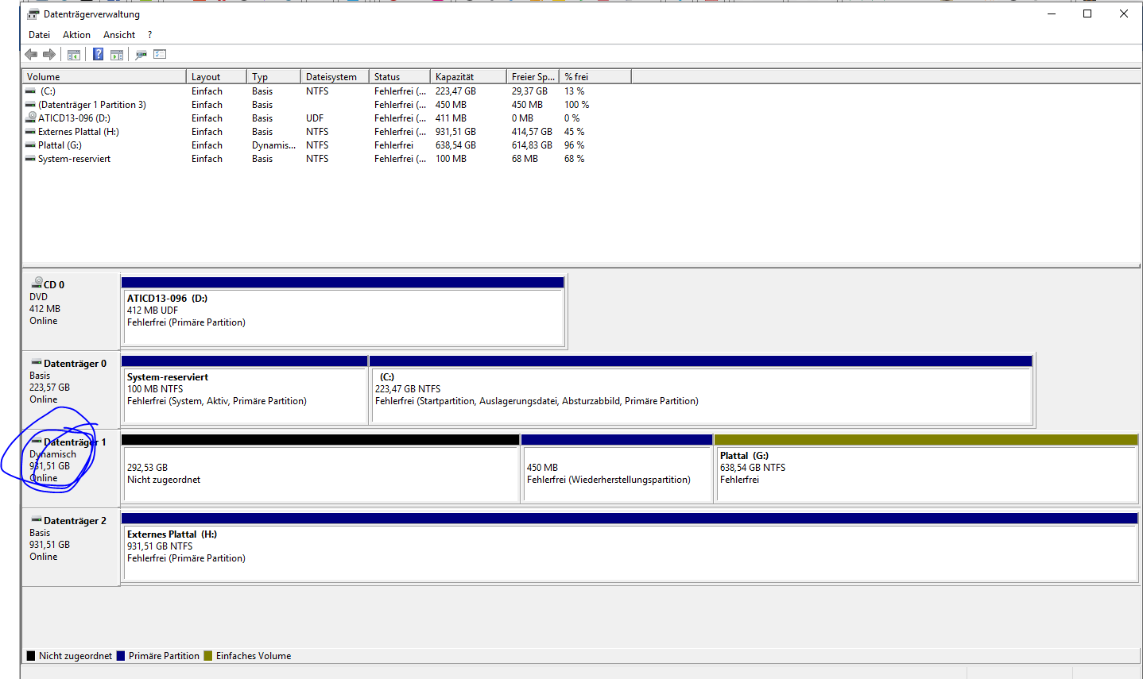The height and width of the screenshot is (679, 1143).
Task: Click the UDF file system cell
Action: click(315, 118)
